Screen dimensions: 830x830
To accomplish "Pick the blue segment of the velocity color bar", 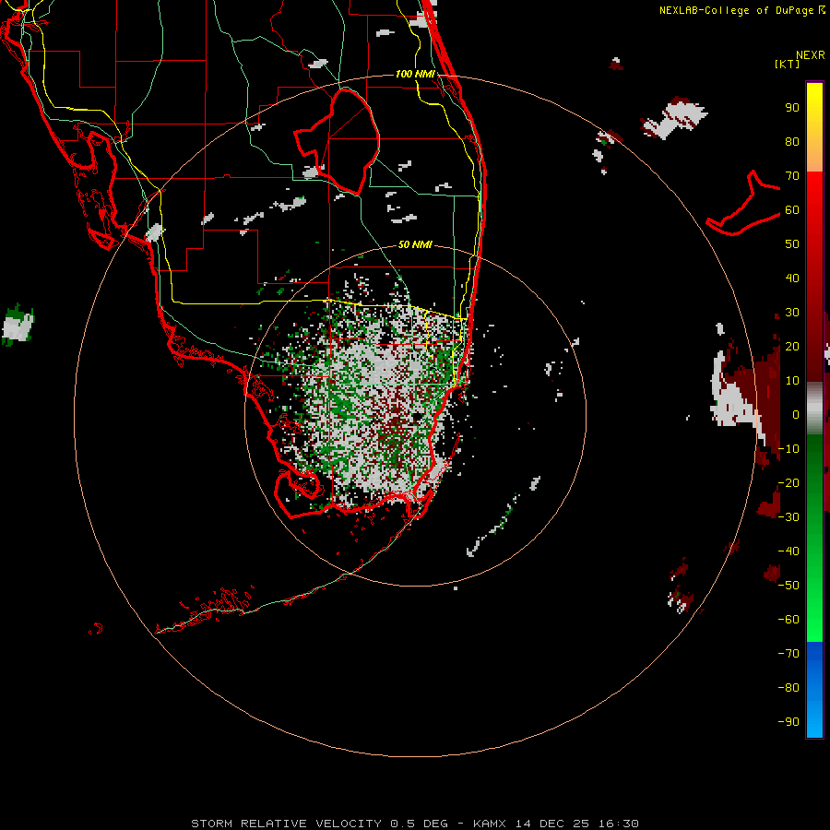I will (x=814, y=689).
